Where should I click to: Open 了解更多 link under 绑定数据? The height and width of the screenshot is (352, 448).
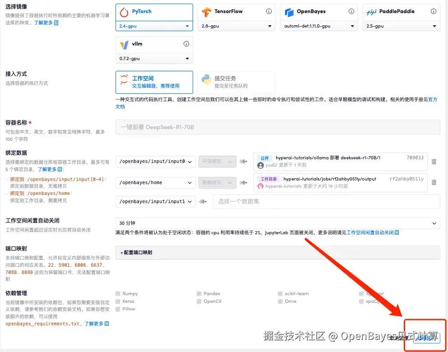[x=50, y=169]
